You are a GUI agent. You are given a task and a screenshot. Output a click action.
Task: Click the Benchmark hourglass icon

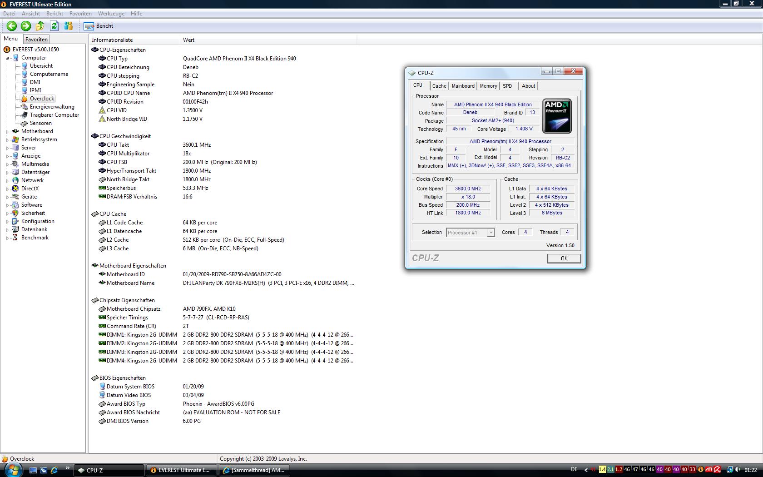[15, 238]
